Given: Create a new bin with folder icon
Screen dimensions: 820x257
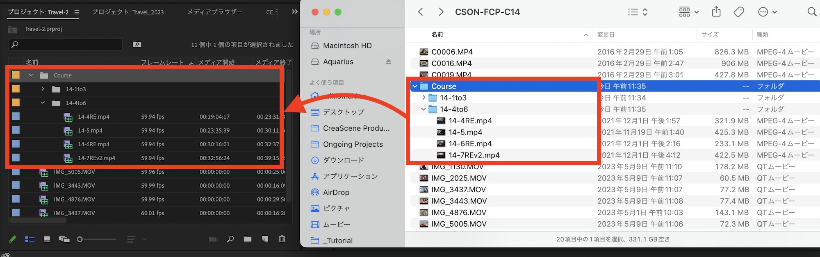Looking at the screenshot, I should (x=248, y=239).
